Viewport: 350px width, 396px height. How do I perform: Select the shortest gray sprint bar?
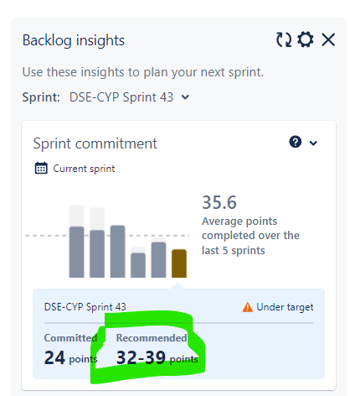(x=138, y=265)
